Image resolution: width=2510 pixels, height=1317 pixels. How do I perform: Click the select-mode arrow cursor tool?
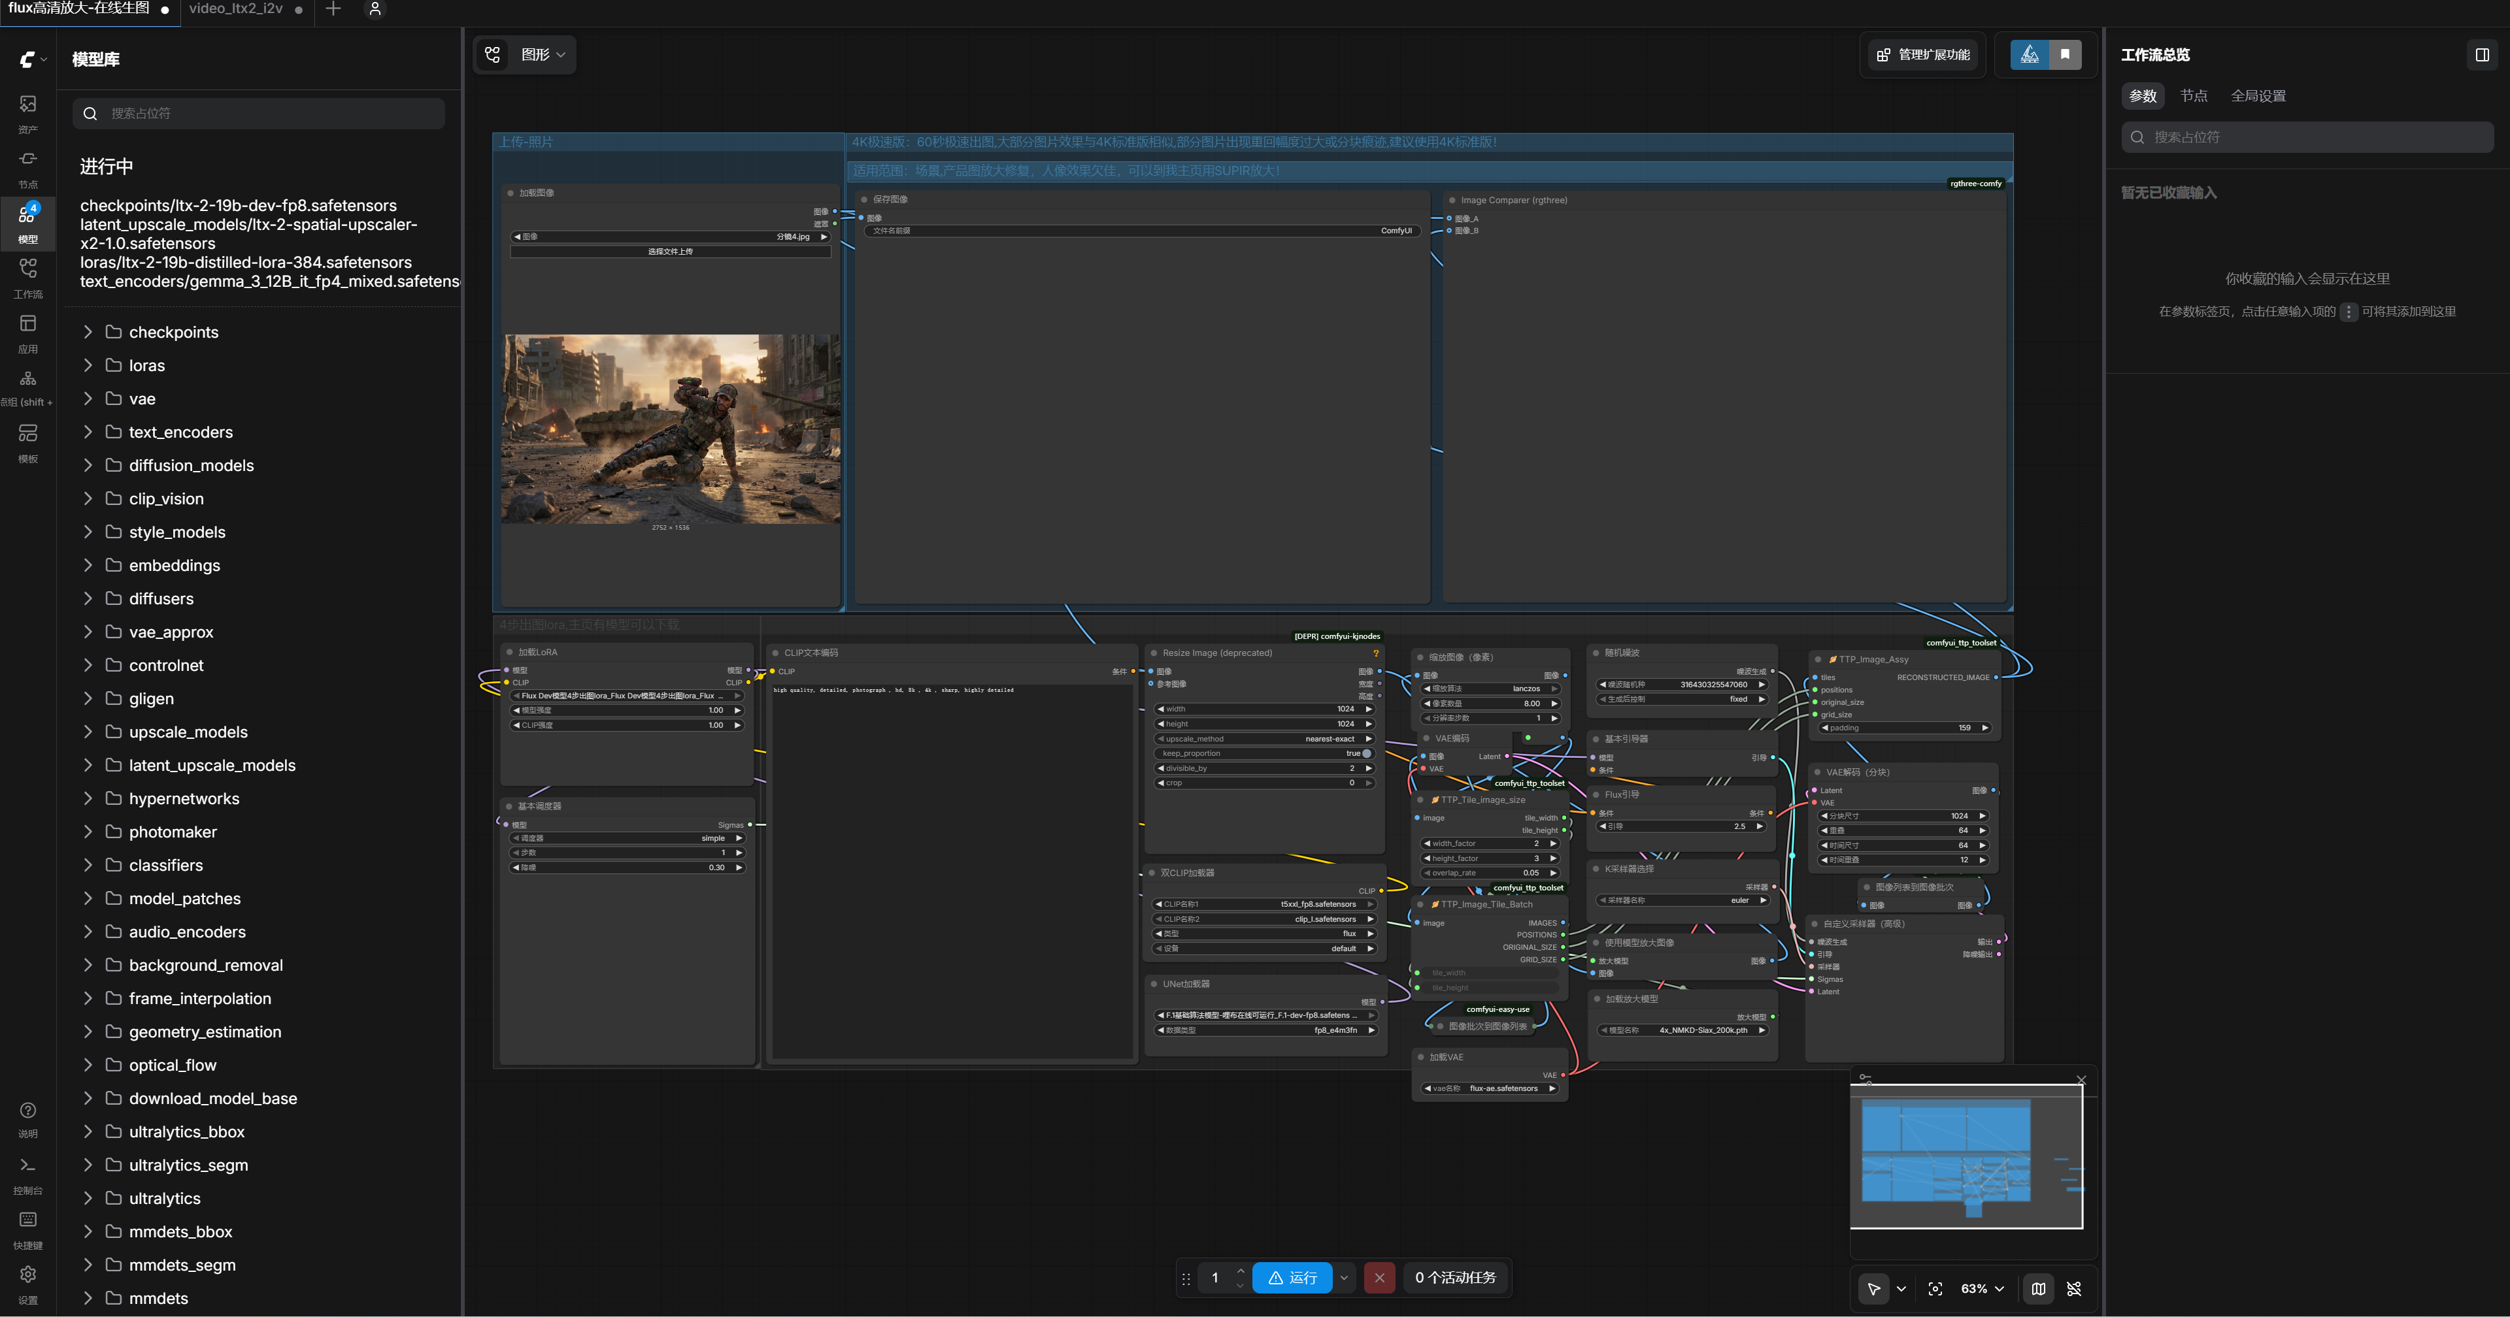pos(1873,1289)
